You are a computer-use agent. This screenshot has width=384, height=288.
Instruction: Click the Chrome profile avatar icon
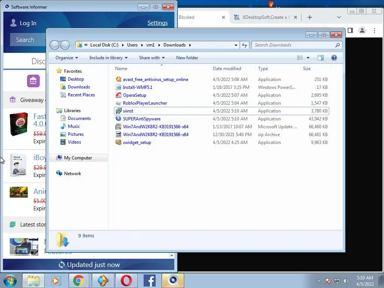362,30
